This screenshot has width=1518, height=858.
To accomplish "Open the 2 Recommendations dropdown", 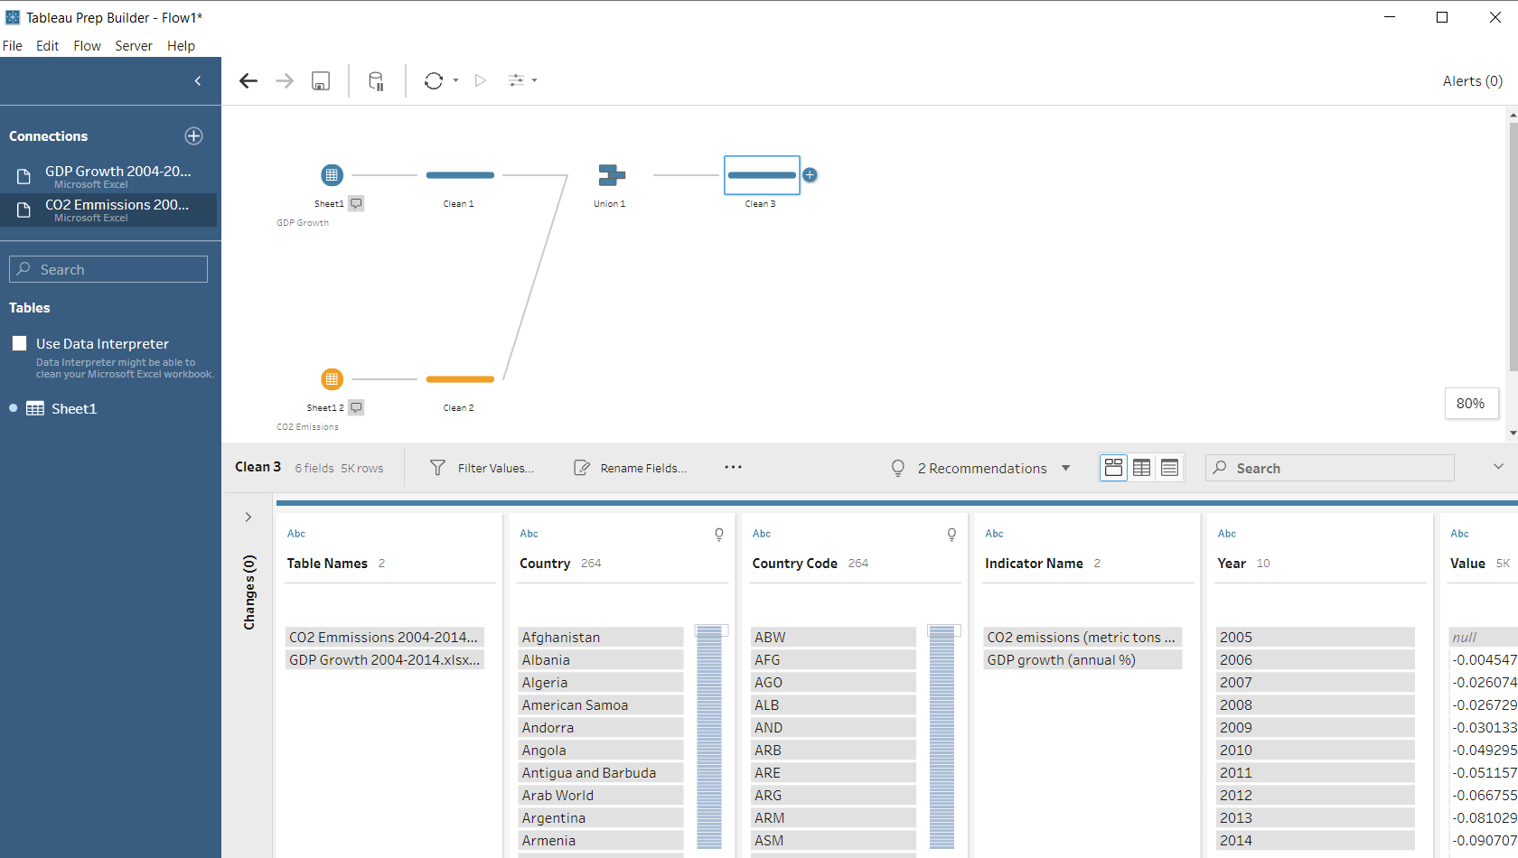I will (981, 468).
